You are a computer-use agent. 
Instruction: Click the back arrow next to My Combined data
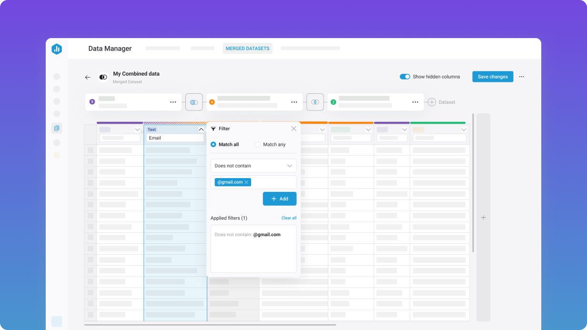pyautogui.click(x=88, y=77)
